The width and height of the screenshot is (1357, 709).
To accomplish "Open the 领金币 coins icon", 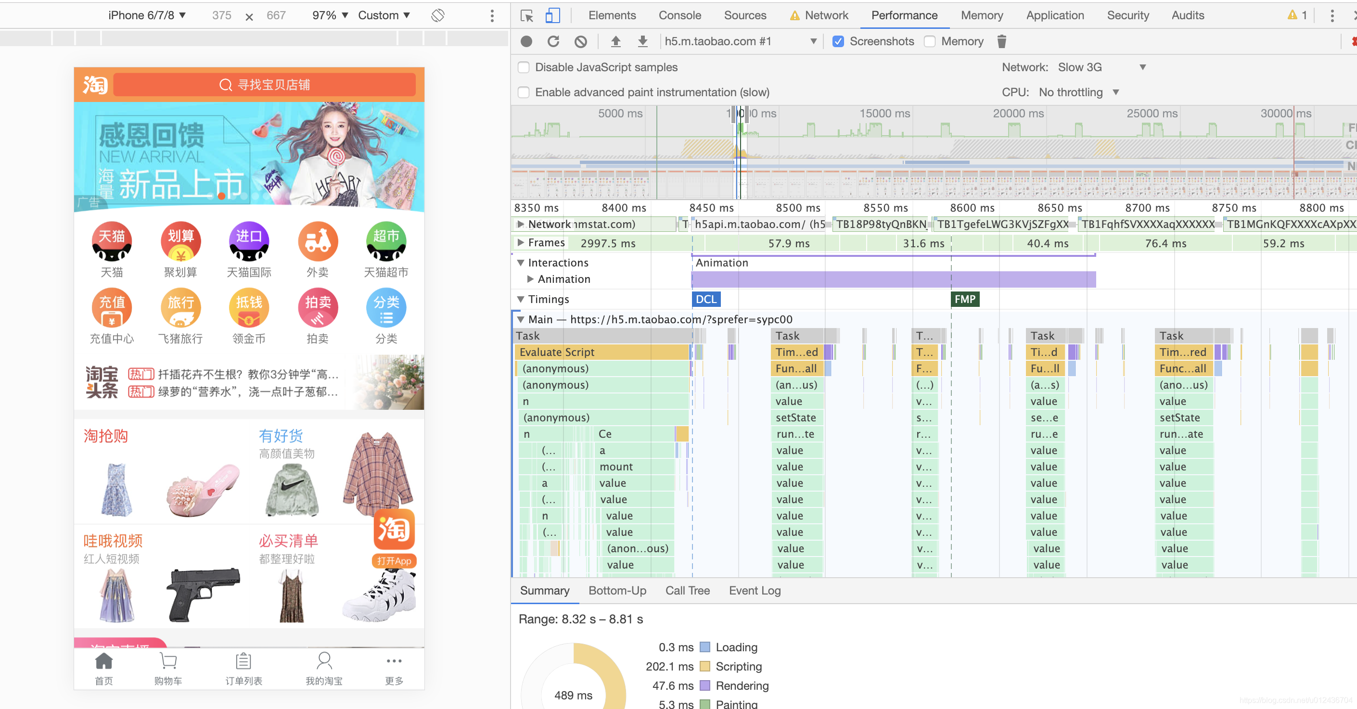I will (x=249, y=308).
